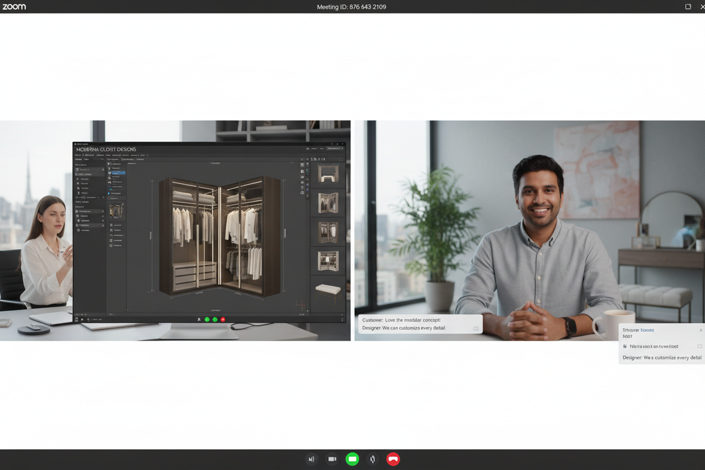Click the small icon right of the chat message
The height and width of the screenshot is (470, 705).
click(699, 346)
